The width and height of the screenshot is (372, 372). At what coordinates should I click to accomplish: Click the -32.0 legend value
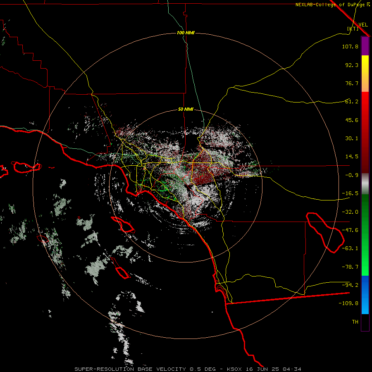click(350, 212)
